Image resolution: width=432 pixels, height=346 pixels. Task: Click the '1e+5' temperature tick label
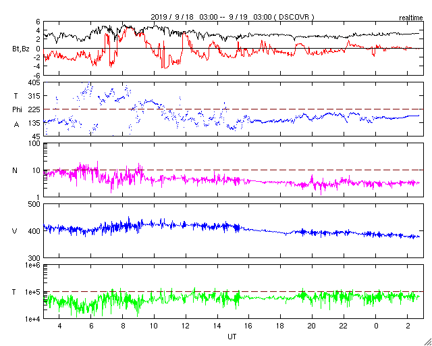click(32, 292)
